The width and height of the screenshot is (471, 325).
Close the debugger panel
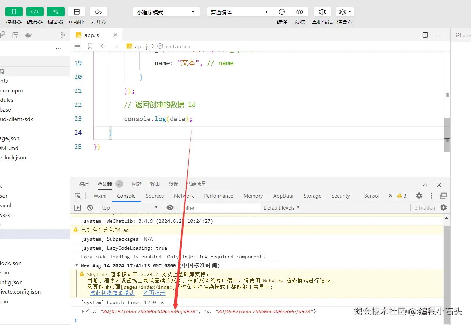coord(439,184)
